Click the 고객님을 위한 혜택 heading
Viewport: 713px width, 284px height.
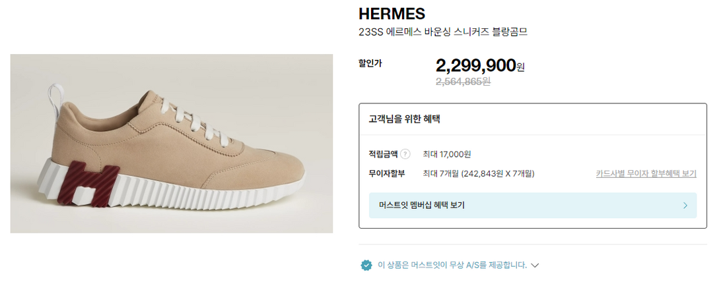(x=404, y=119)
